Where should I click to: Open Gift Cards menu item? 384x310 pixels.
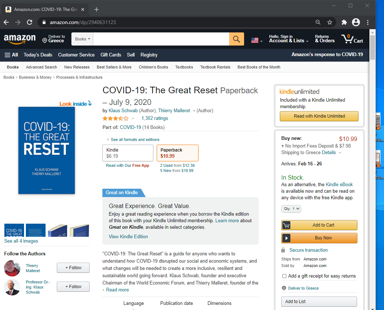(111, 55)
